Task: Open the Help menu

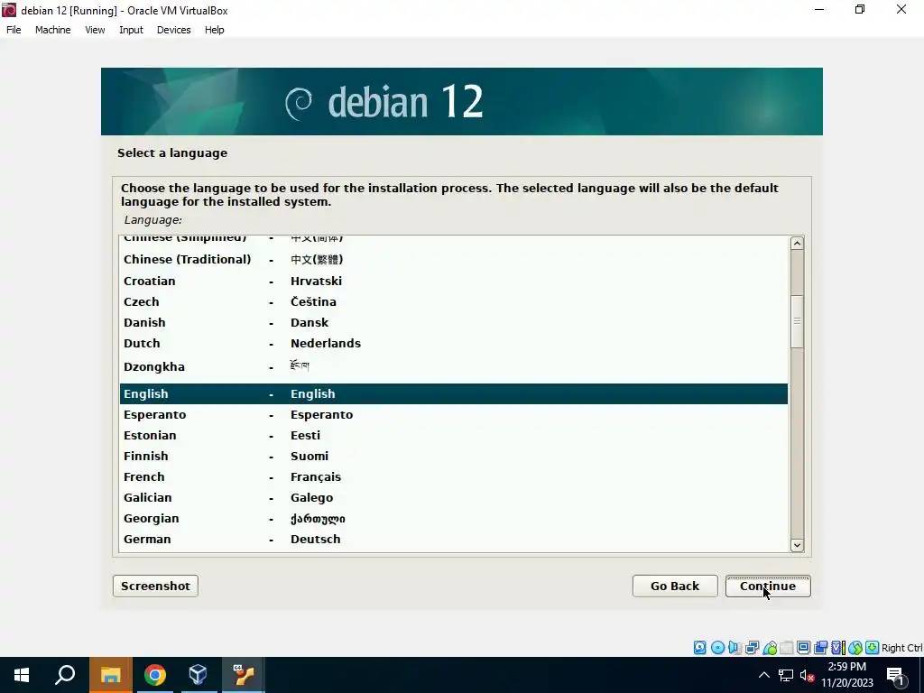Action: coord(215,30)
